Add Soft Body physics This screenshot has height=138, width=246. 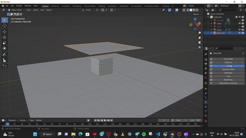point(227,73)
